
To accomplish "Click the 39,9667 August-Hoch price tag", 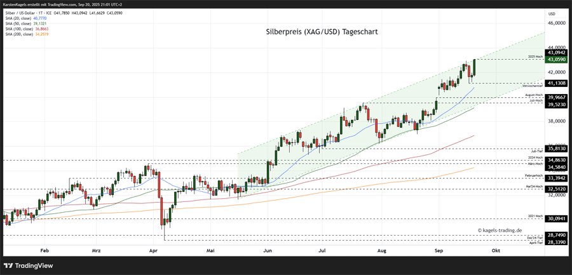I will [x=557, y=97].
